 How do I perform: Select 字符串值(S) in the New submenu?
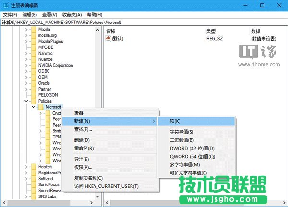[x=196, y=132]
